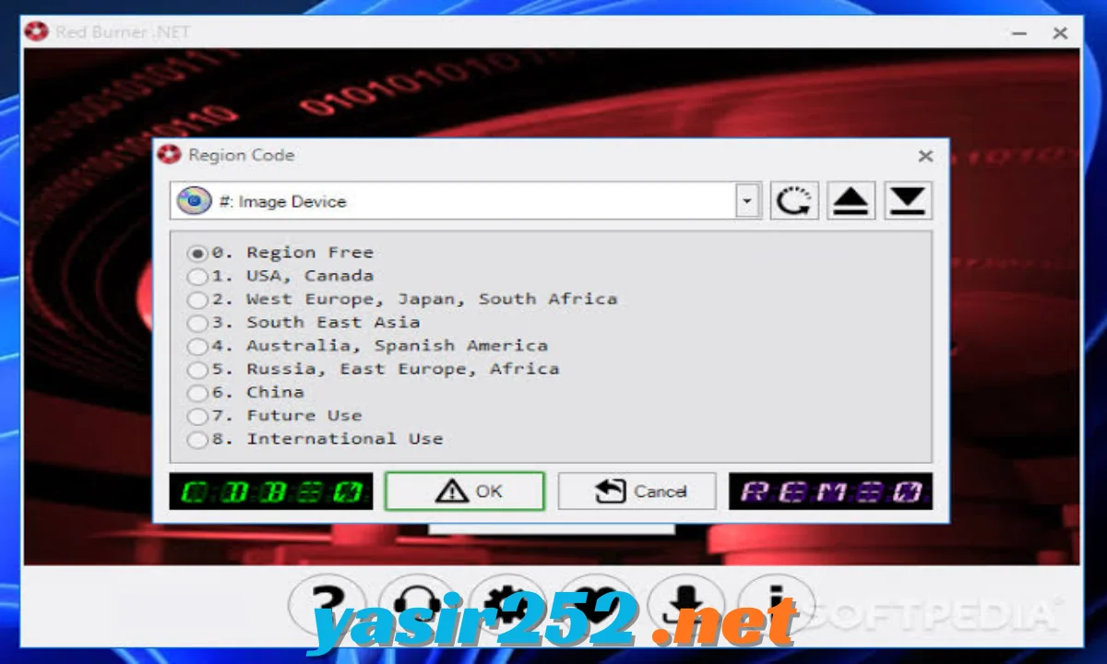Click the Red Burner .NET title bar icon
Screen dimensions: 1107x664
coord(37,32)
